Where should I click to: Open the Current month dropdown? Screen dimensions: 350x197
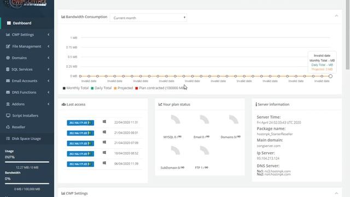coord(148,18)
